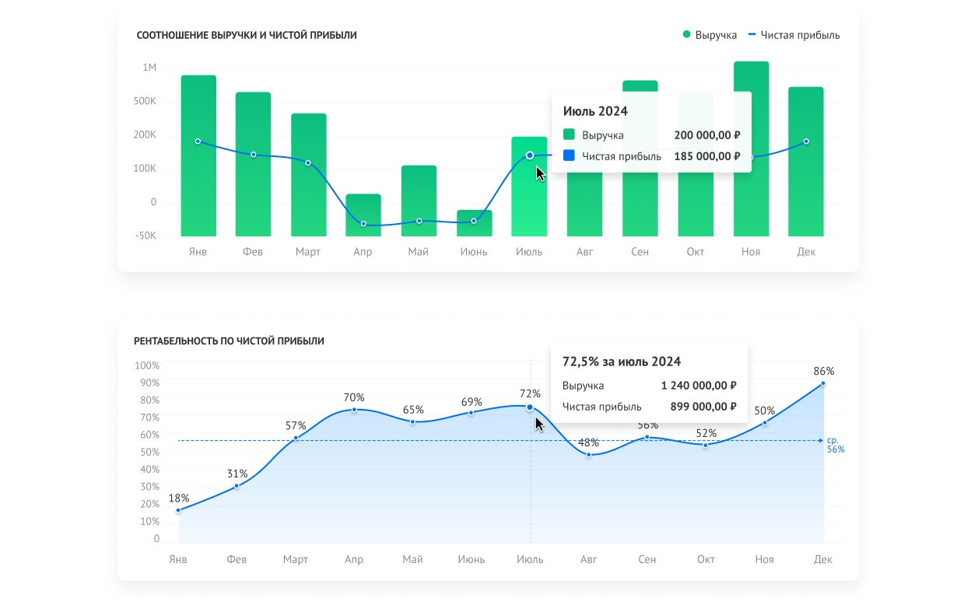
Task: Toggle the Выручка series in the legend
Action: (710, 35)
